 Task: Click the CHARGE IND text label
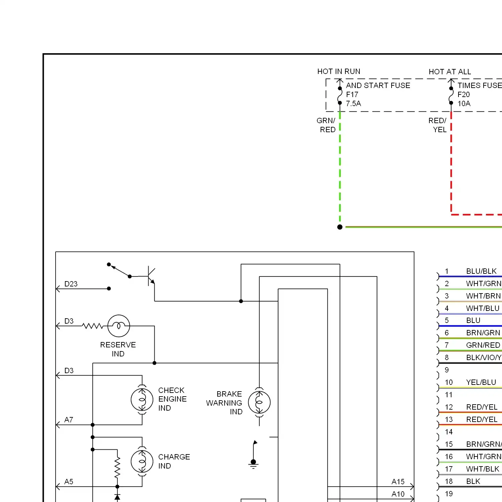(x=174, y=461)
